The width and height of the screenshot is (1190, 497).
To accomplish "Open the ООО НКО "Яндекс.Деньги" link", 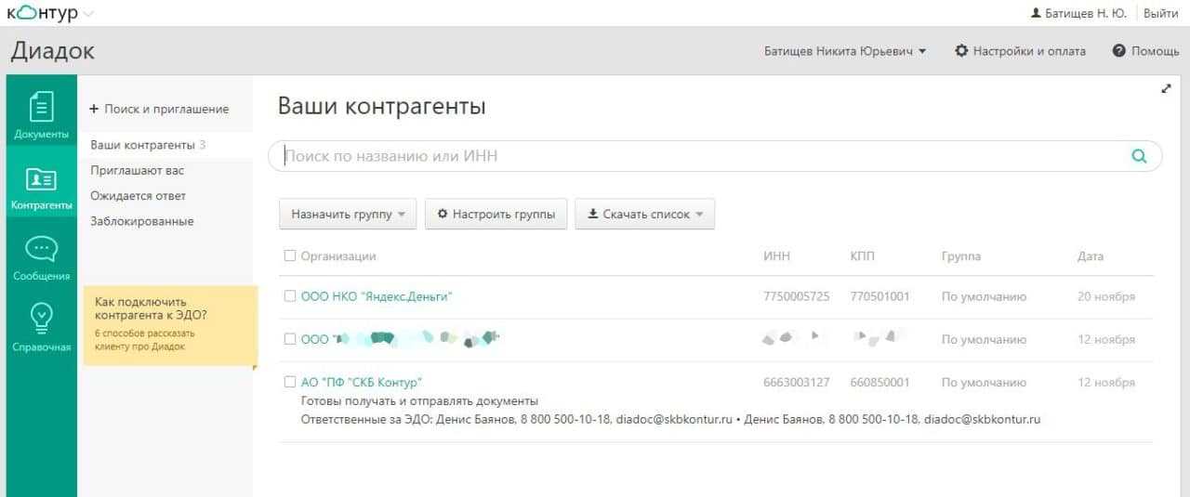I will click(x=377, y=296).
